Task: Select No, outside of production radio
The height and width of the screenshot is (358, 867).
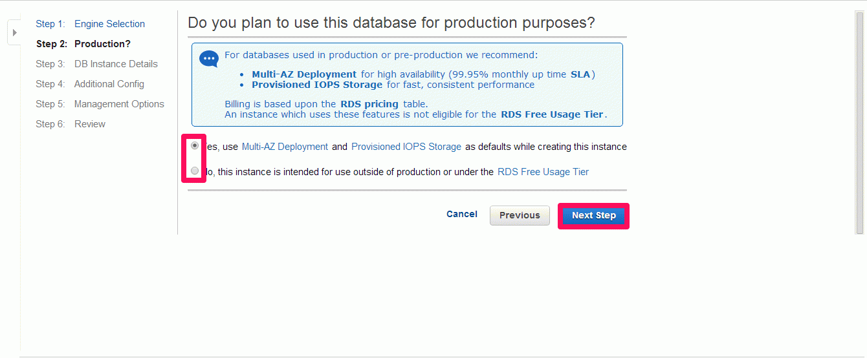Action: point(195,171)
